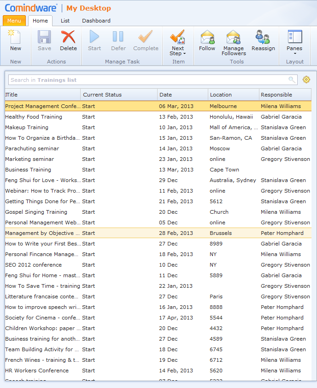This screenshot has width=317, height=388.
Task: Switch to the List ribbon tab
Action: (x=65, y=21)
